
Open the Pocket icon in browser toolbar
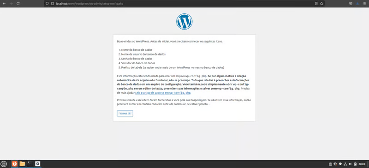pos(351,4)
